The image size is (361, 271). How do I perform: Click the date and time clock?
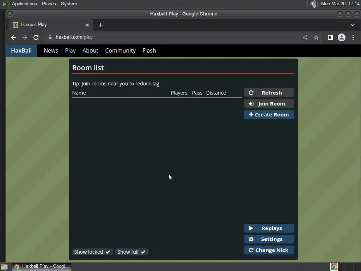tap(340, 4)
